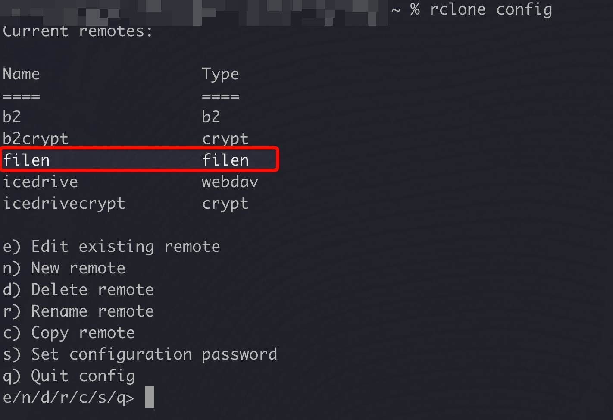This screenshot has height=420, width=613.
Task: Select the icedrive remote name
Action: (x=40, y=182)
